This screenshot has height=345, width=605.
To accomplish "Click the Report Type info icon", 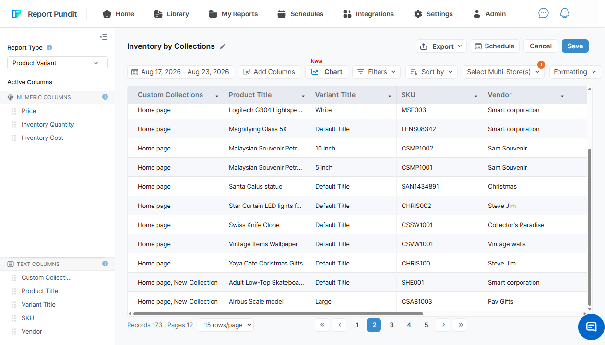I will click(49, 47).
